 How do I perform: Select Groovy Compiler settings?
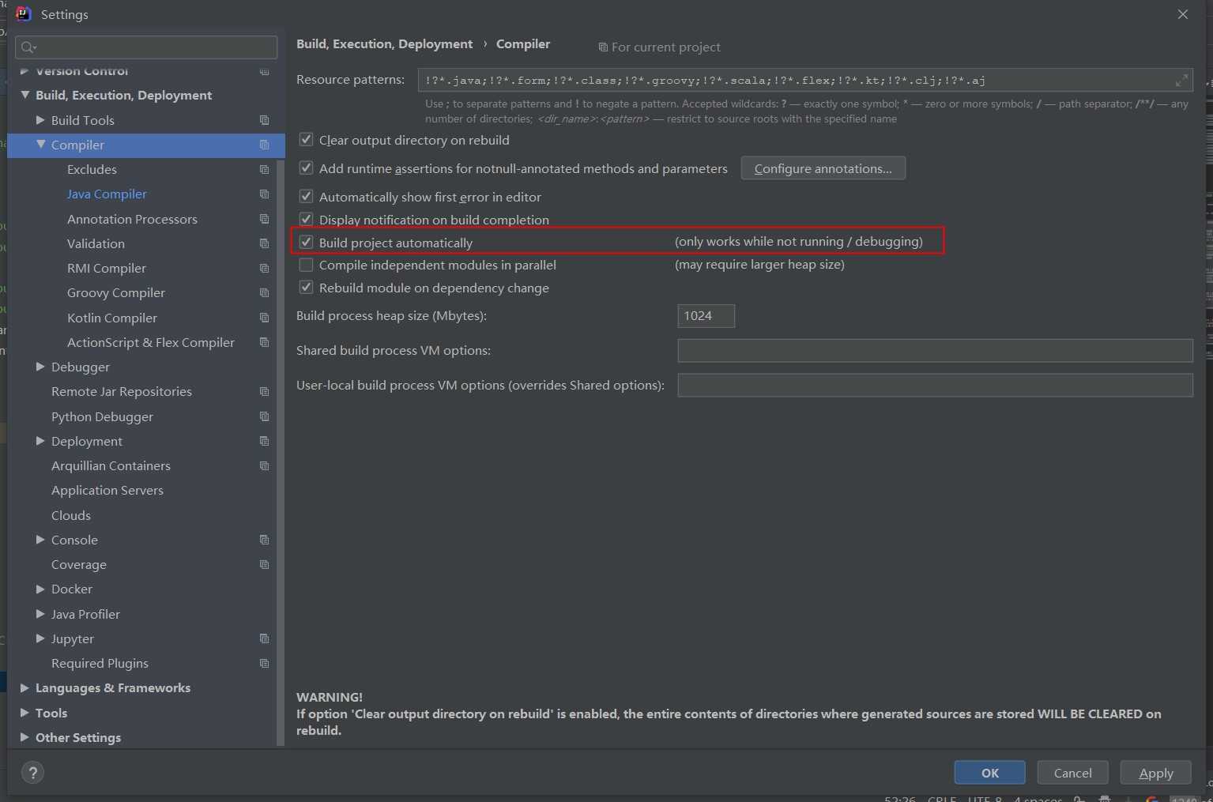(x=116, y=292)
